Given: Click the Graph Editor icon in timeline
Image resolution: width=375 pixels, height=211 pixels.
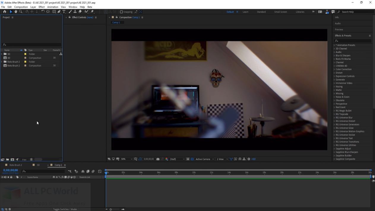Looking at the screenshot, I should (100, 171).
